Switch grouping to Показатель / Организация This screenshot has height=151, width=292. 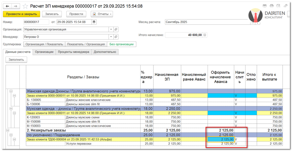[86, 44]
